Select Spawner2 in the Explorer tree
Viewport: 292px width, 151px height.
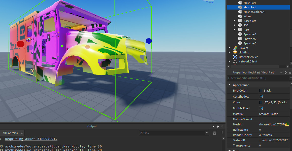pos(250,39)
